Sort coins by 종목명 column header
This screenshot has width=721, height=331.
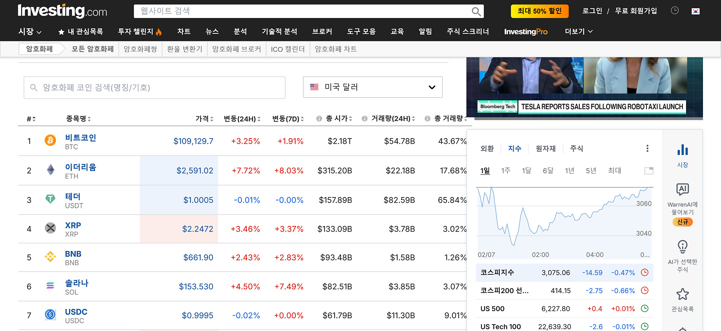pyautogui.click(x=78, y=119)
